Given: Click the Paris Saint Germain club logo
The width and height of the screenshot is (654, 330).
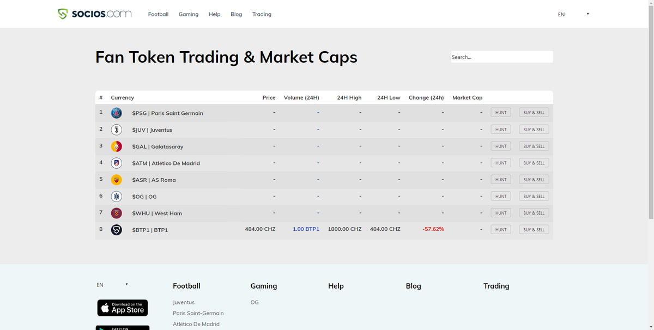Looking at the screenshot, I should point(117,113).
